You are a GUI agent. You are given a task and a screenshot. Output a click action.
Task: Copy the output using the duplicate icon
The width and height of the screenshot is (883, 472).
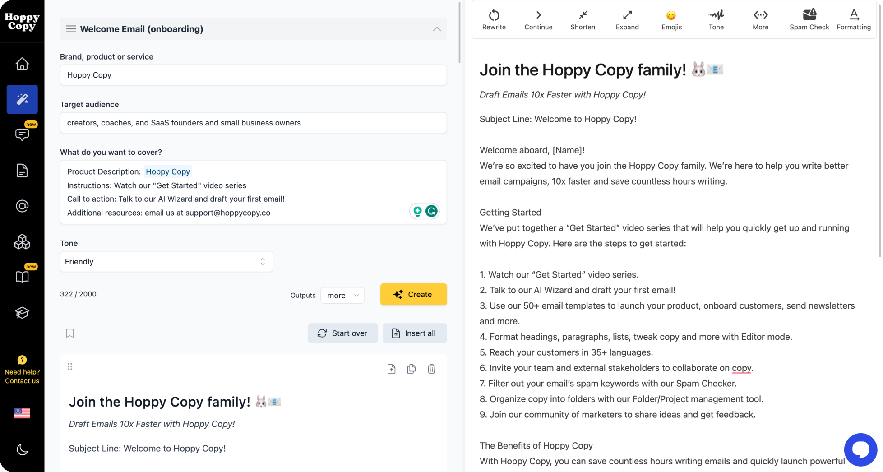click(411, 369)
